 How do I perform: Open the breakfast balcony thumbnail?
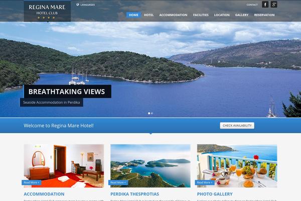237,166
